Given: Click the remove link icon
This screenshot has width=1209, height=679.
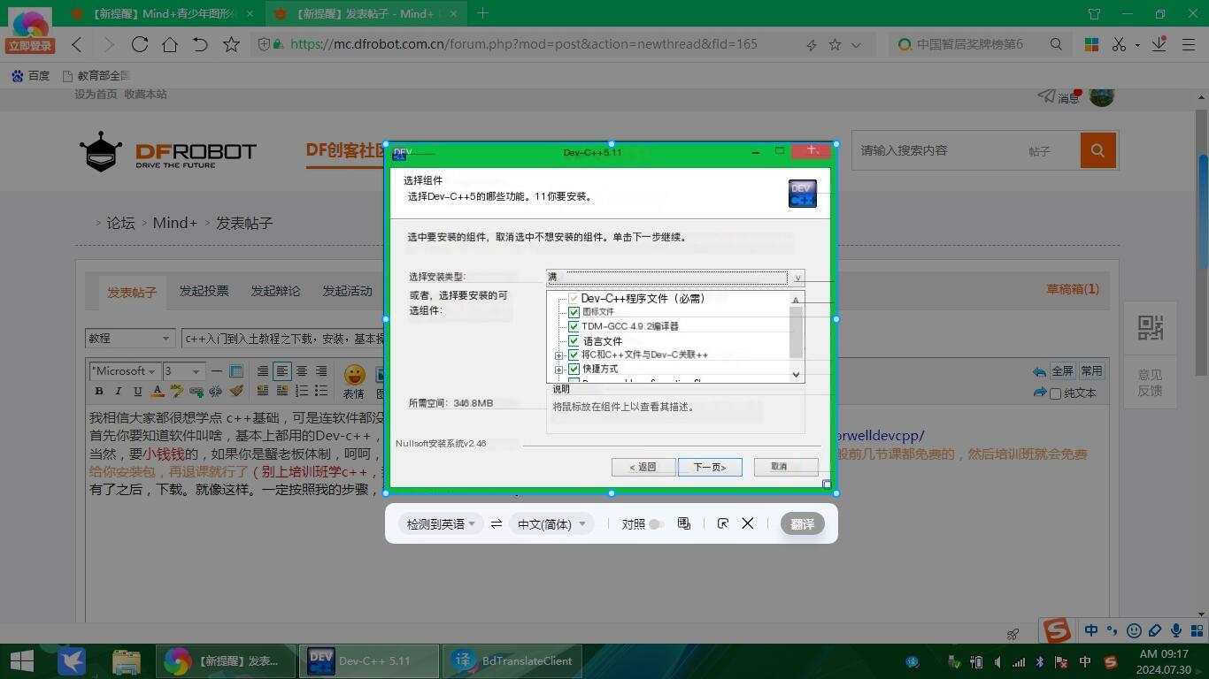Looking at the screenshot, I should click(216, 391).
